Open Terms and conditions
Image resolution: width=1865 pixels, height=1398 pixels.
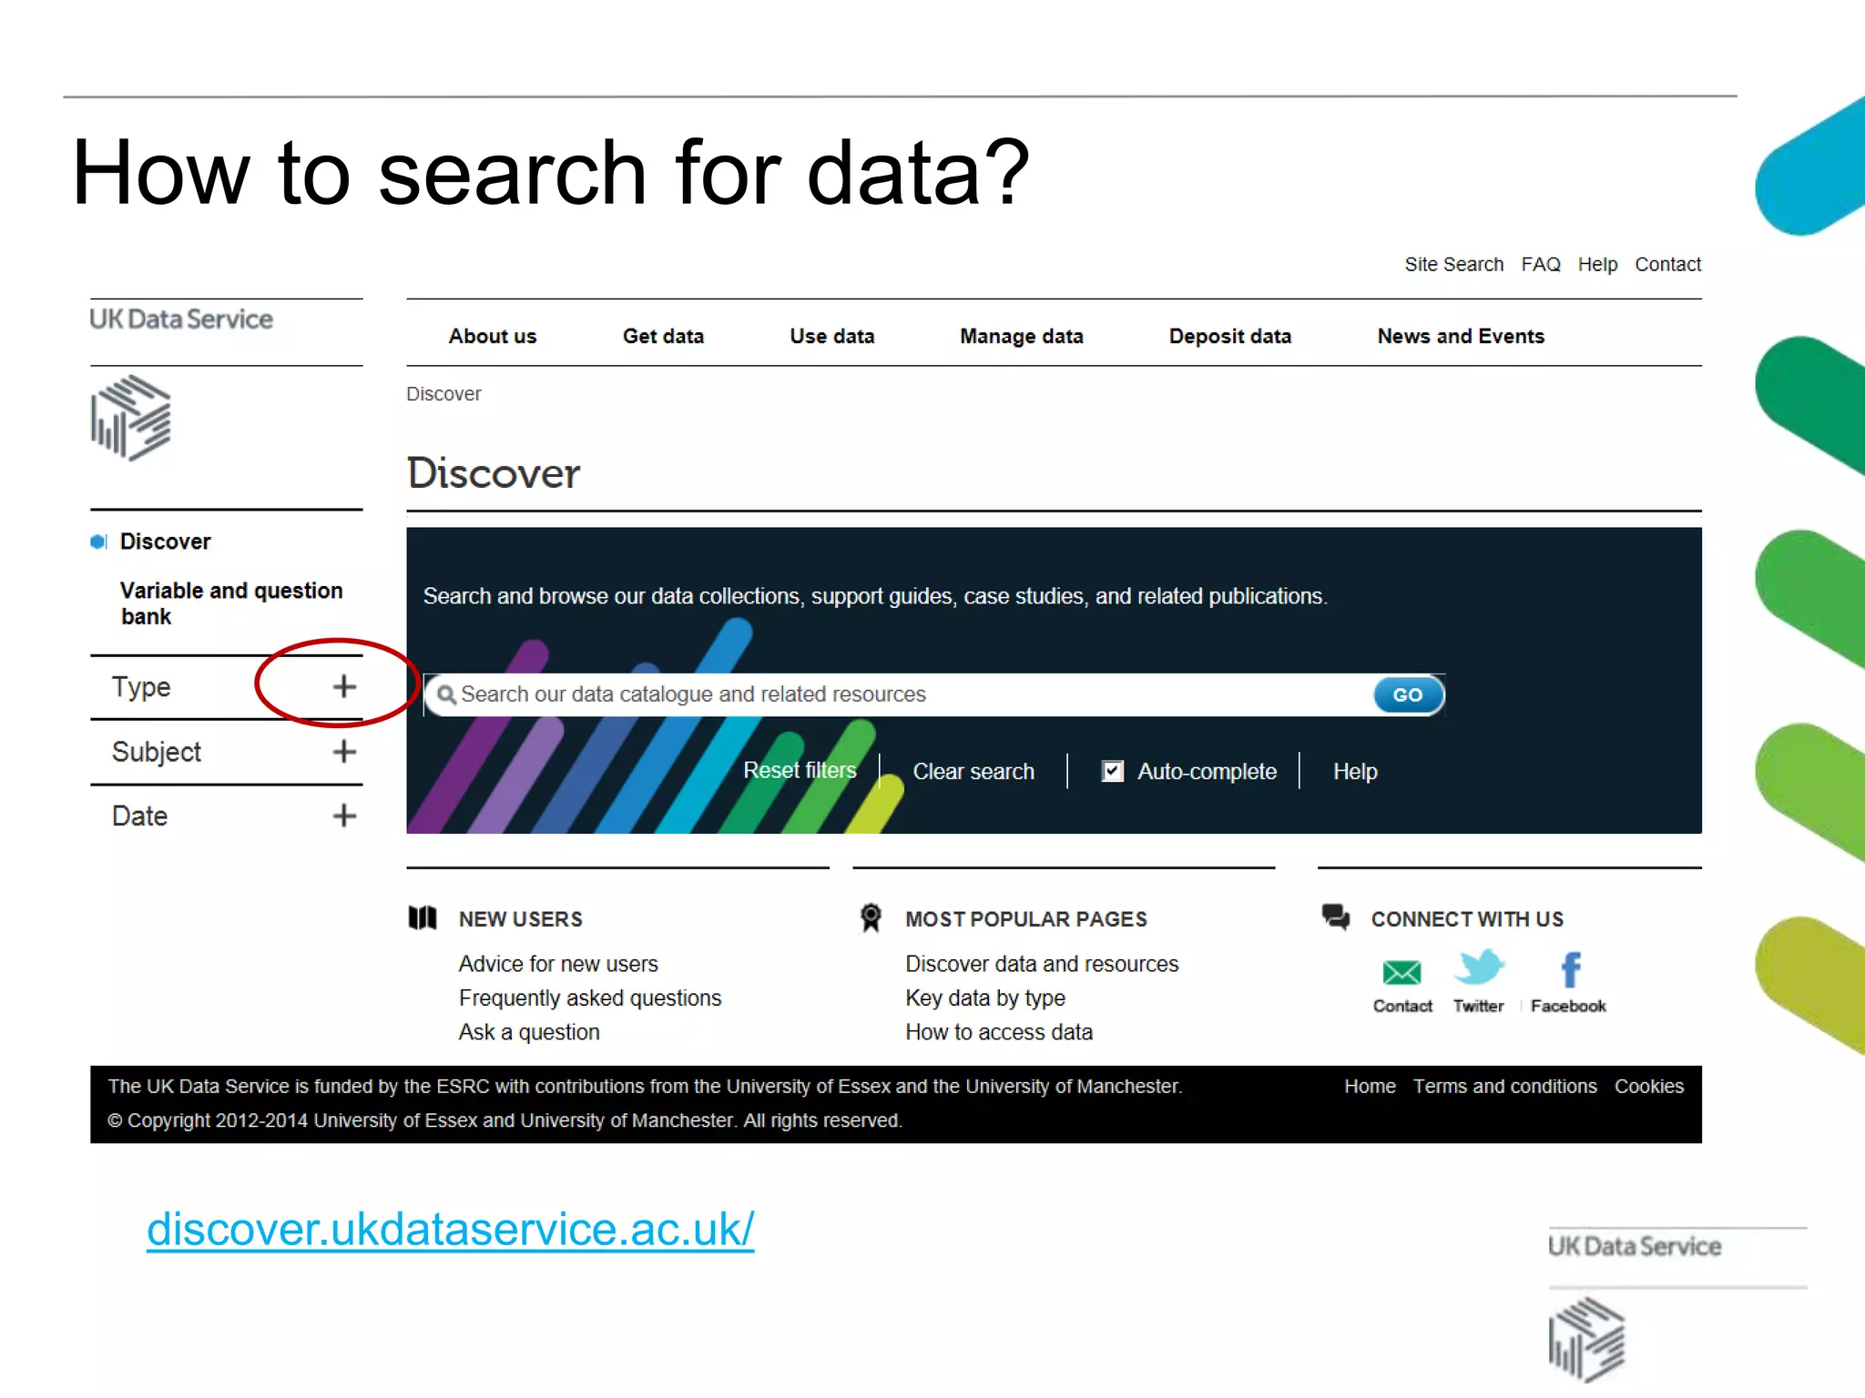(x=1504, y=1087)
